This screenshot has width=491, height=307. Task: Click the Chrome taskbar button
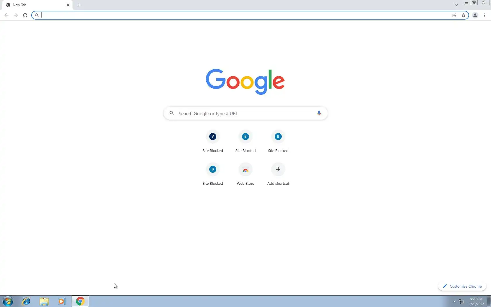pos(80,301)
